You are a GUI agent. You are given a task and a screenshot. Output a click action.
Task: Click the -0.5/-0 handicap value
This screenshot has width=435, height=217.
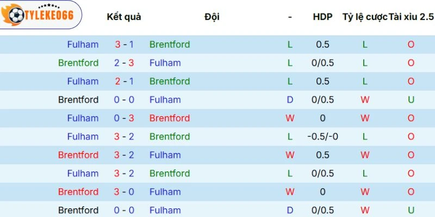(322, 137)
